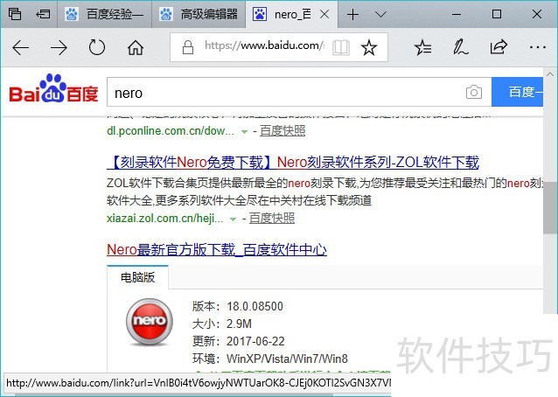This screenshot has width=558, height=397.
Task: Go back to the previous page
Action: [x=21, y=47]
